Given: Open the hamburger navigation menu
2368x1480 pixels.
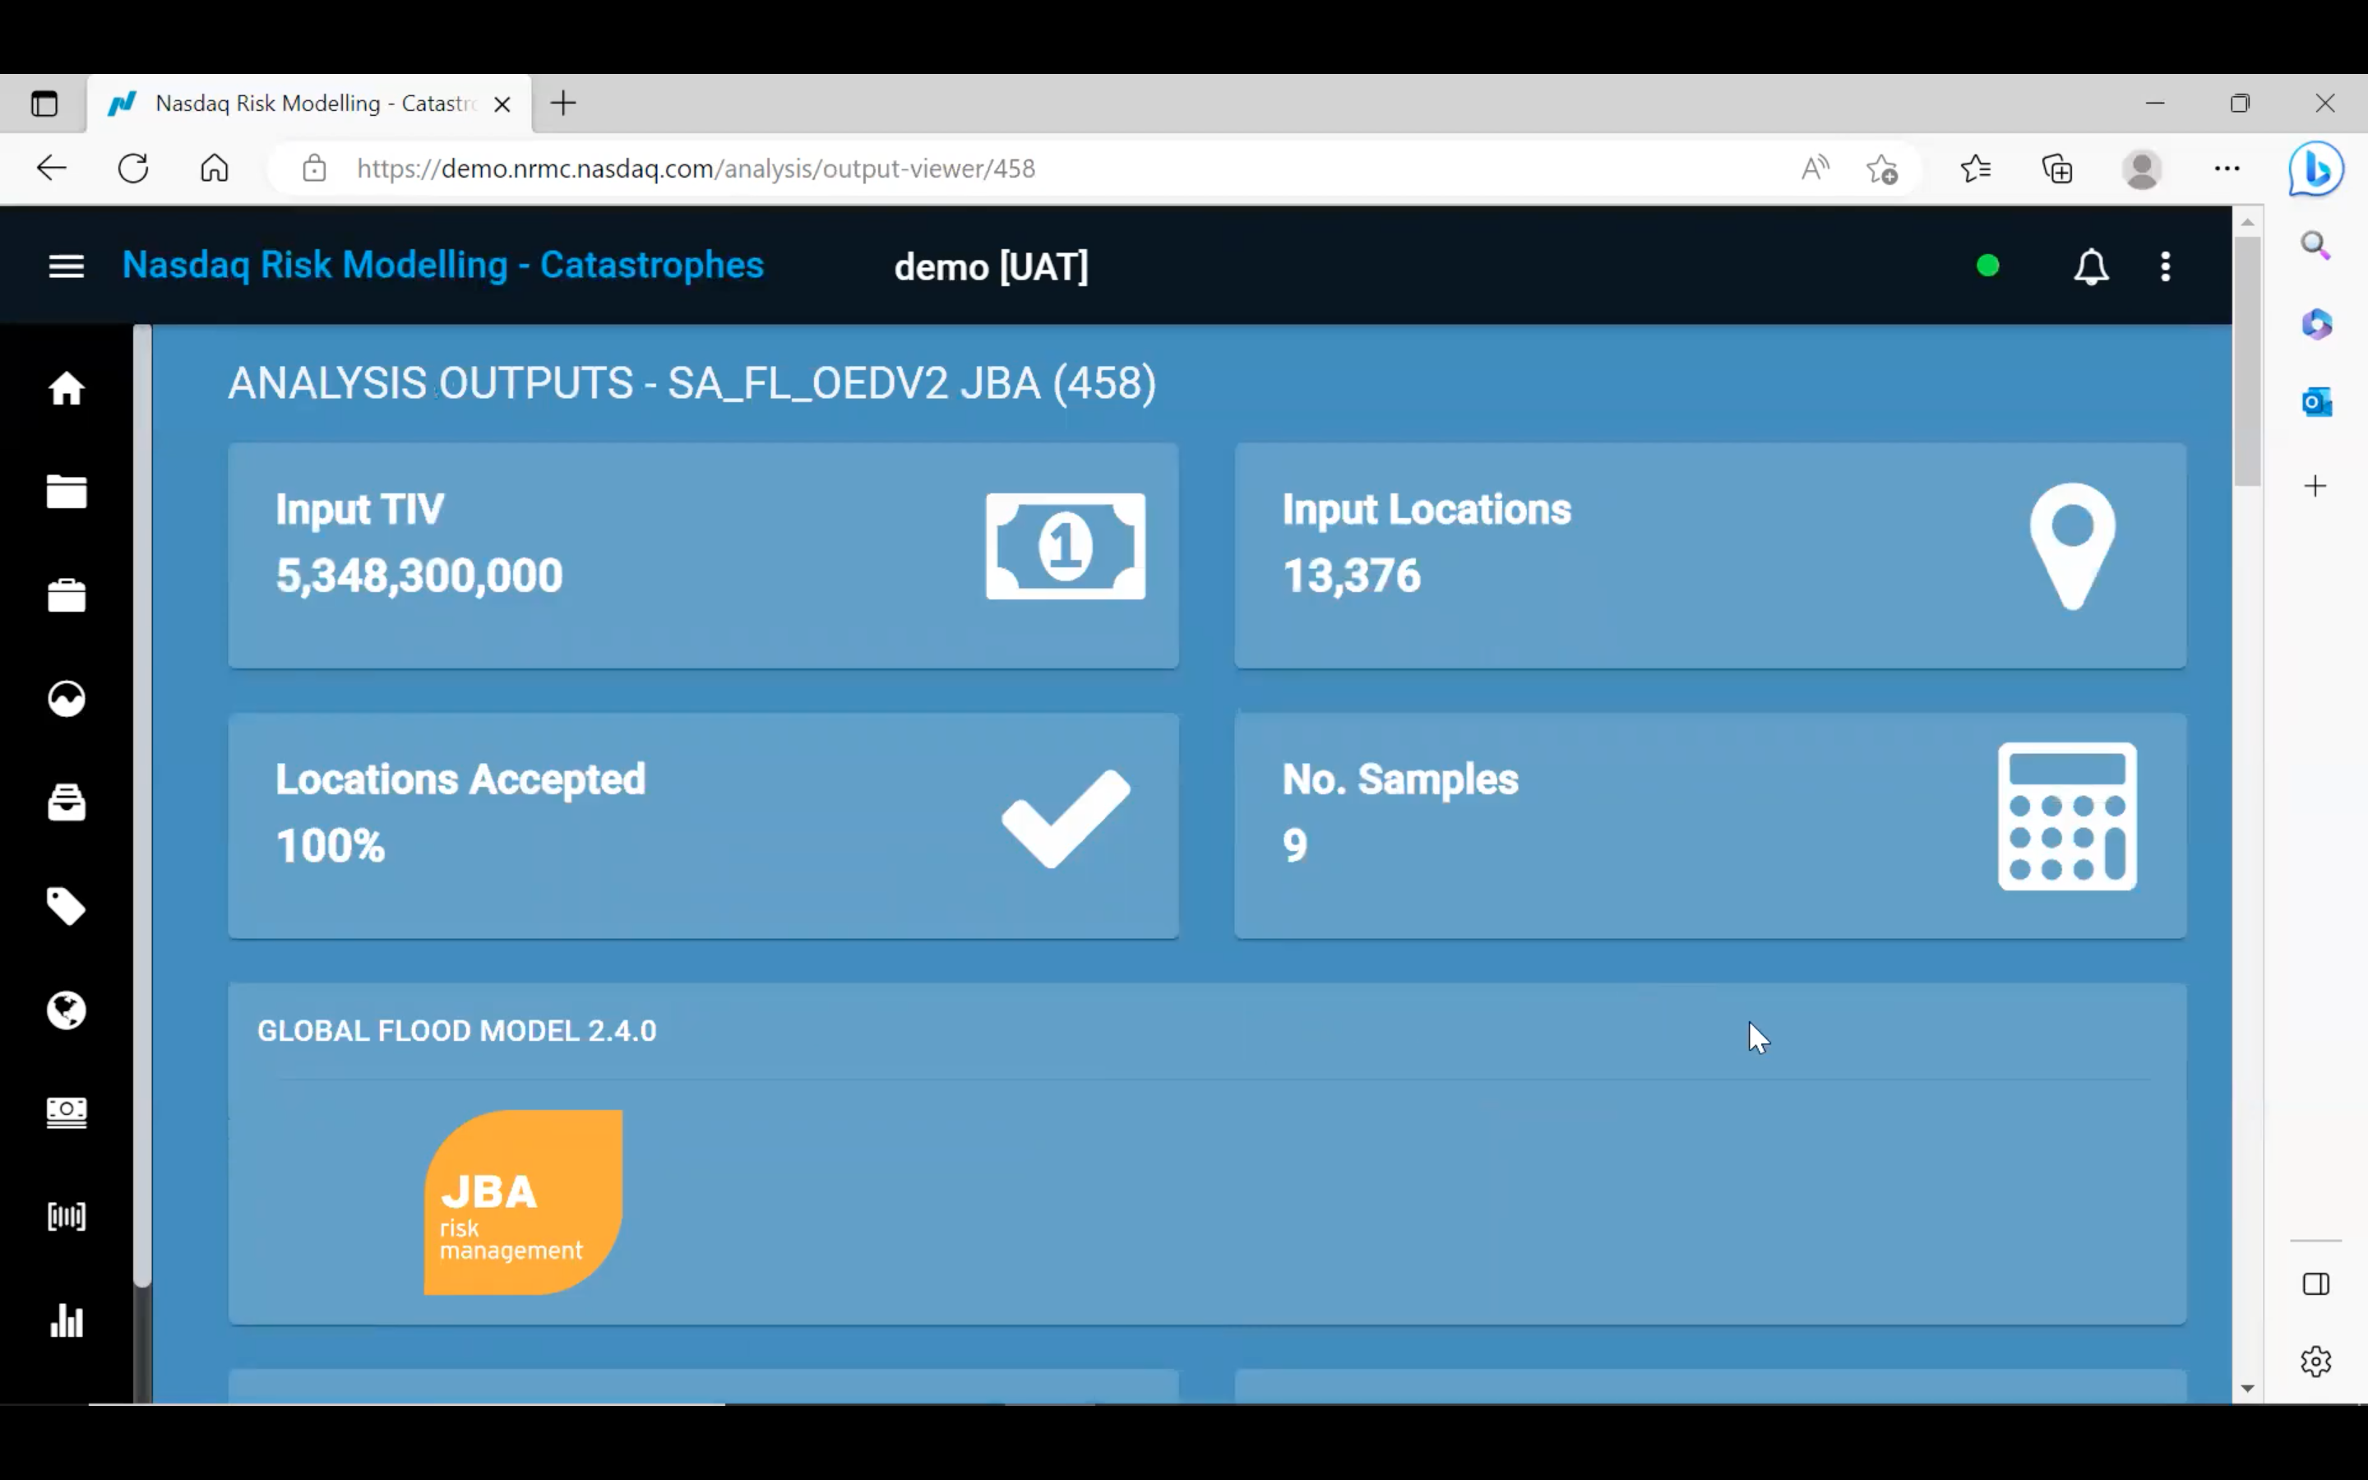Looking at the screenshot, I should click(x=67, y=266).
